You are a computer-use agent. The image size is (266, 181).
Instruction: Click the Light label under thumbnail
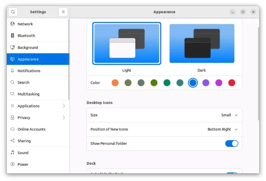click(x=127, y=70)
